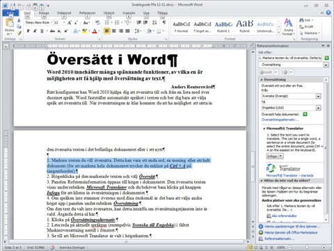Toggle italic formatting (K button)

tap(35, 31)
